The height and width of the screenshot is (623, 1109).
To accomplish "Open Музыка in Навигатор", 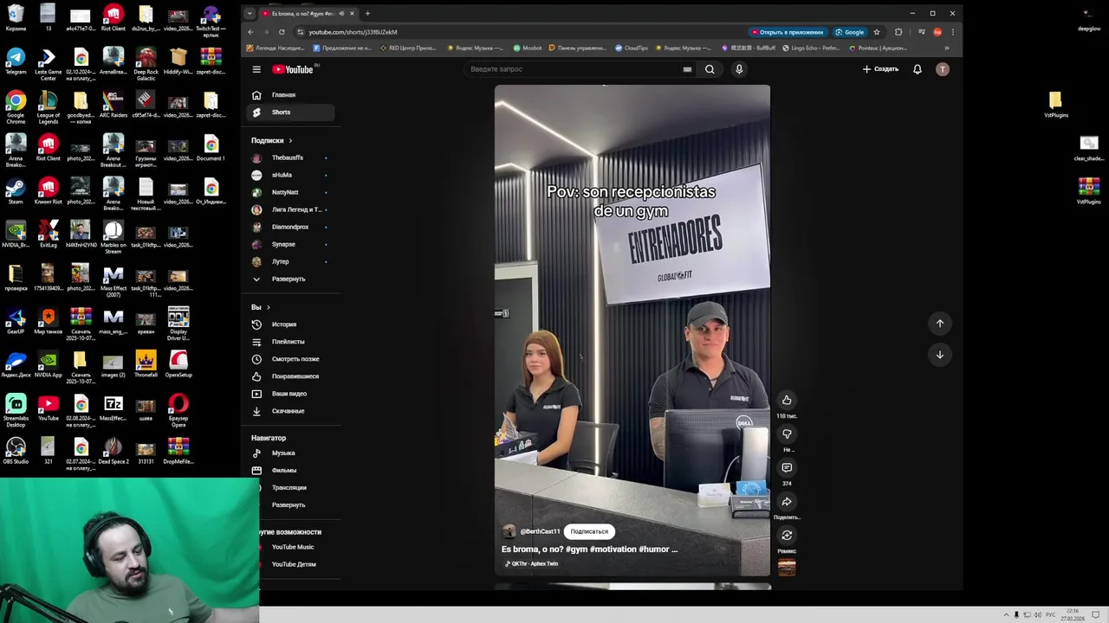I will (x=290, y=453).
